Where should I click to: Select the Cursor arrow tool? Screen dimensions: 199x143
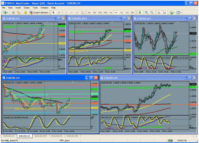[53, 12]
